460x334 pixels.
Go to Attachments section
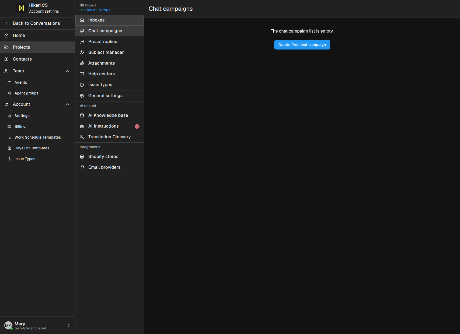coord(110,63)
